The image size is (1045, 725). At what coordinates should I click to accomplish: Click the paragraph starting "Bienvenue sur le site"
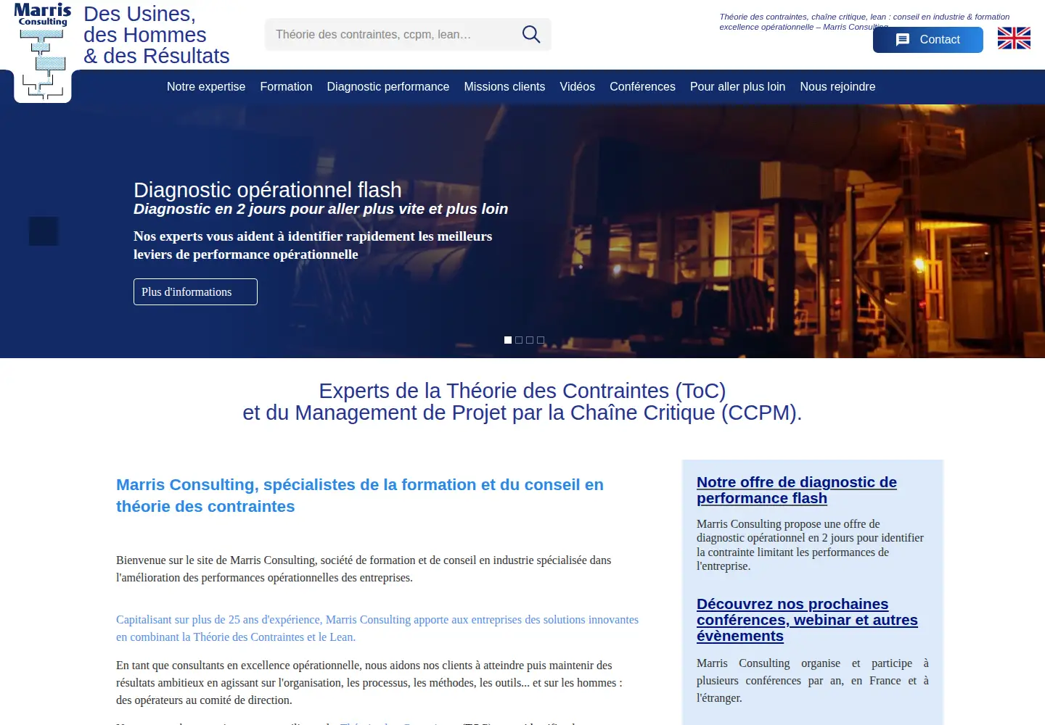[364, 569]
